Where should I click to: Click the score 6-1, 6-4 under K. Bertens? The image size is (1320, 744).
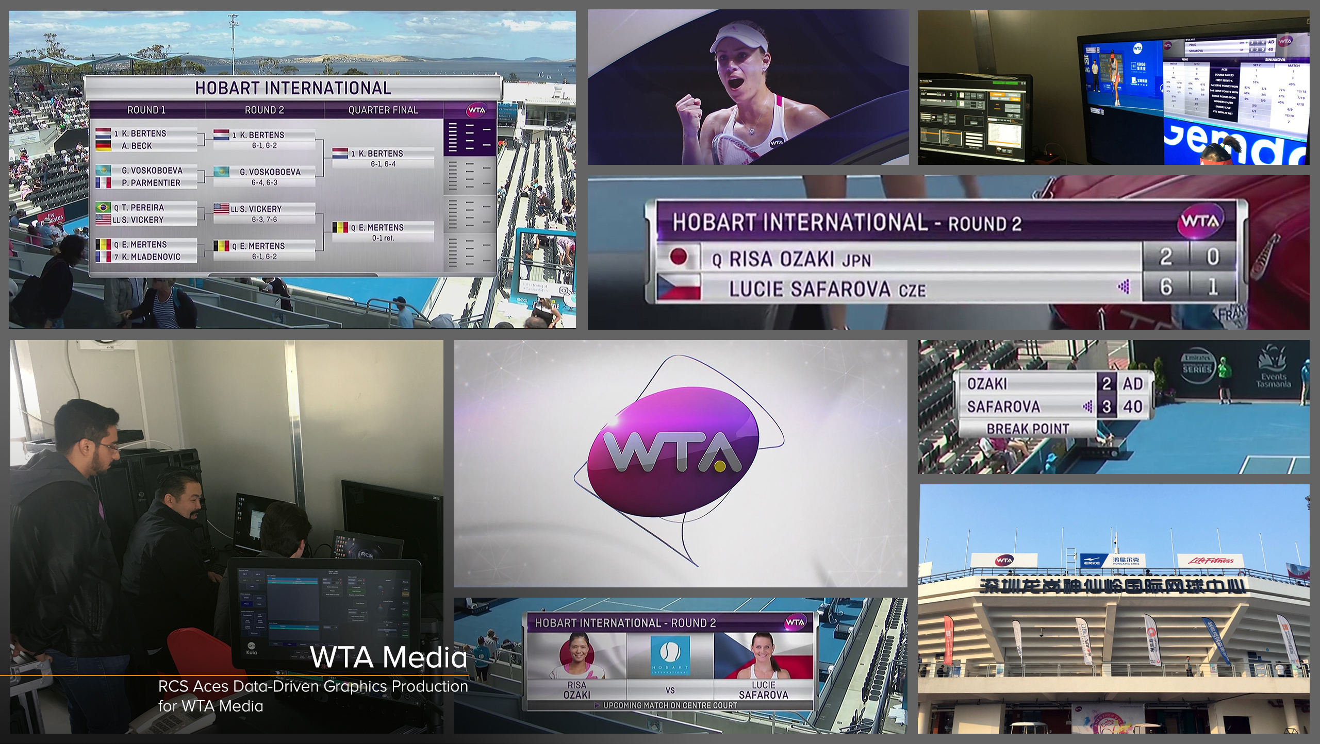[x=383, y=164]
